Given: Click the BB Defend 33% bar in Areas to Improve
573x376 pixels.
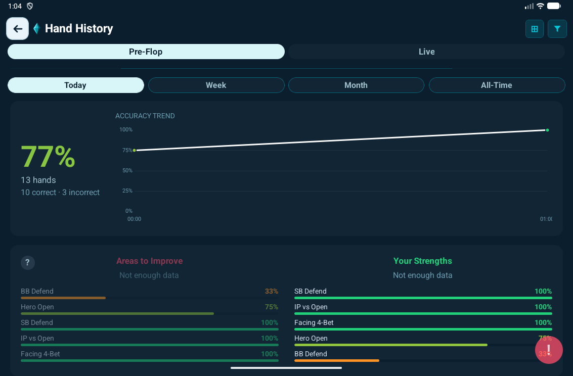Looking at the screenshot, I should [63, 298].
